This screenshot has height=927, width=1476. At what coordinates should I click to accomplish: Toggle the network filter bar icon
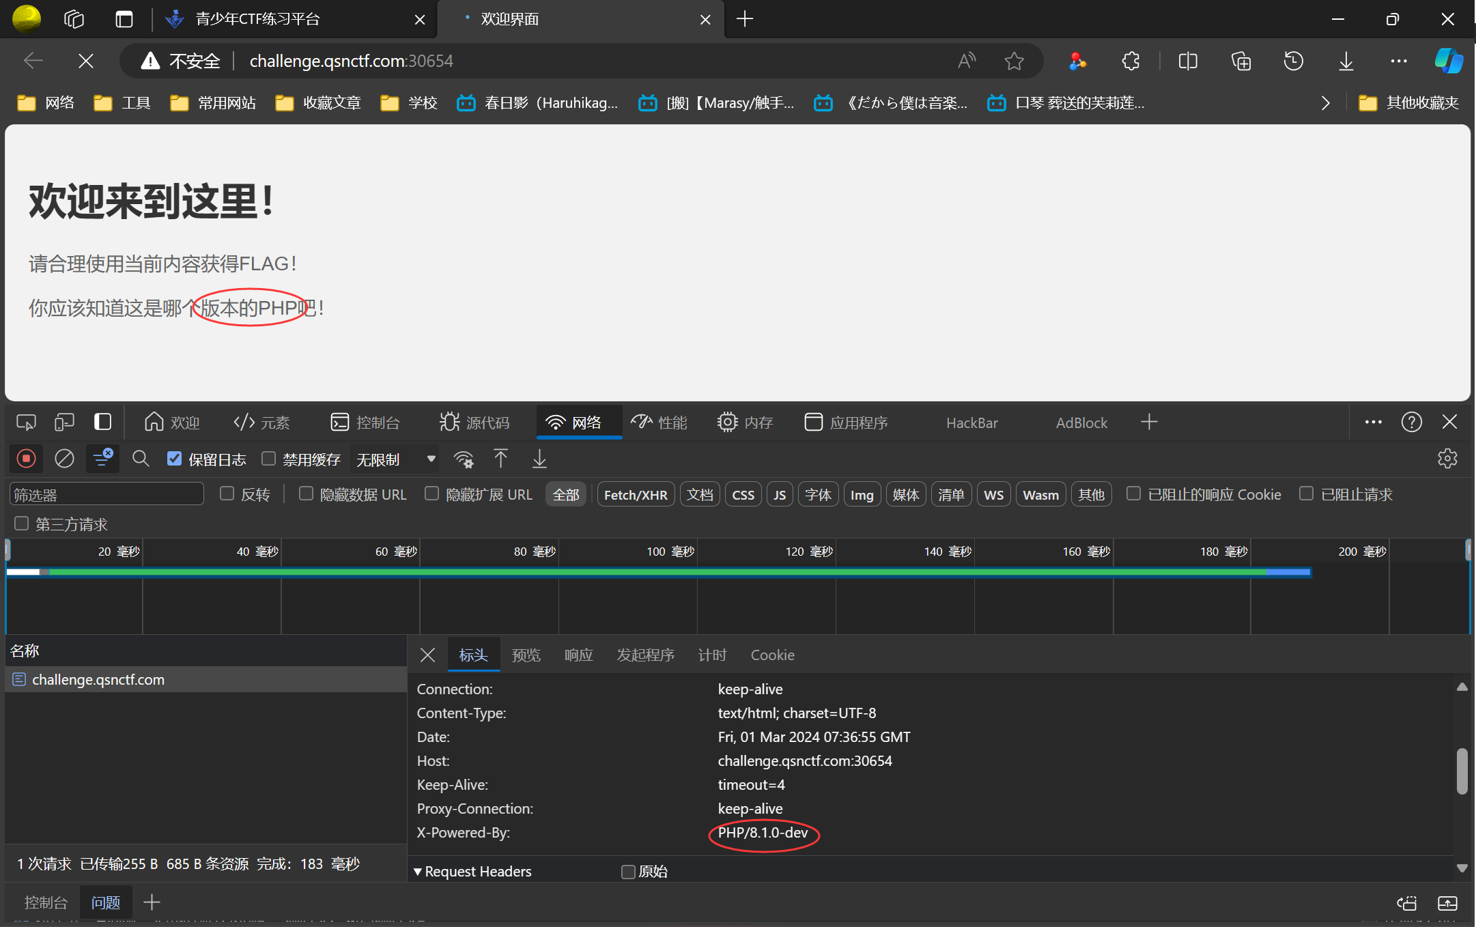coord(102,459)
